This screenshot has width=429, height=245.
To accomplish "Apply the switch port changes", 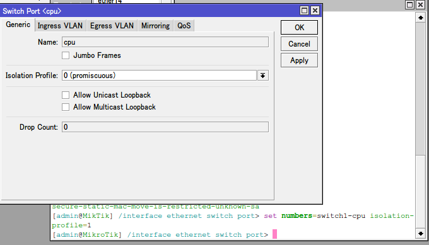I will (x=299, y=60).
